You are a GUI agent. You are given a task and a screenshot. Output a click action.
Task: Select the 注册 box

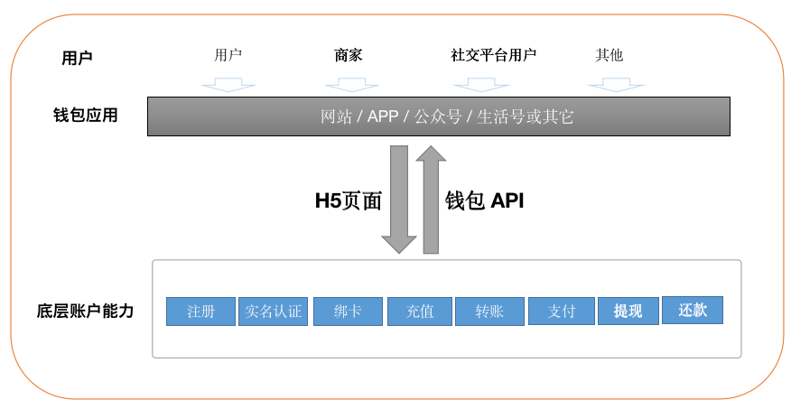(x=200, y=311)
